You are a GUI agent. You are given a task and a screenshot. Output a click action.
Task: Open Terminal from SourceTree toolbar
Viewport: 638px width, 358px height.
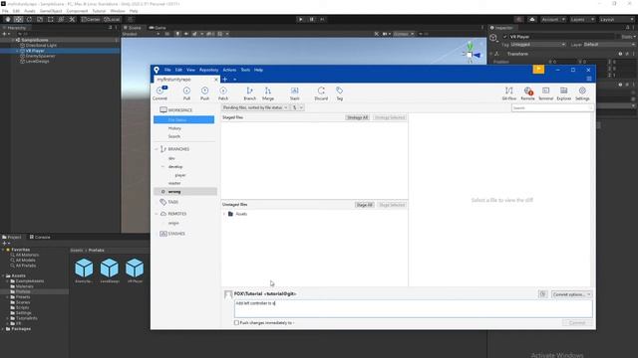pyautogui.click(x=545, y=92)
